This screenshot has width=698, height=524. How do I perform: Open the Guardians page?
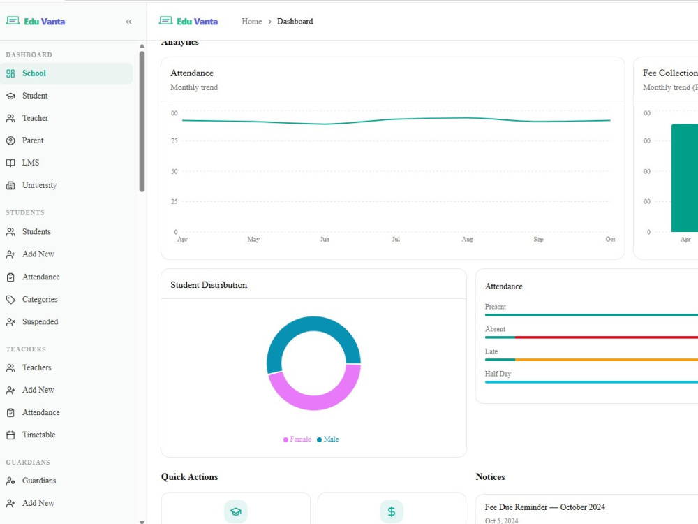coord(67,481)
